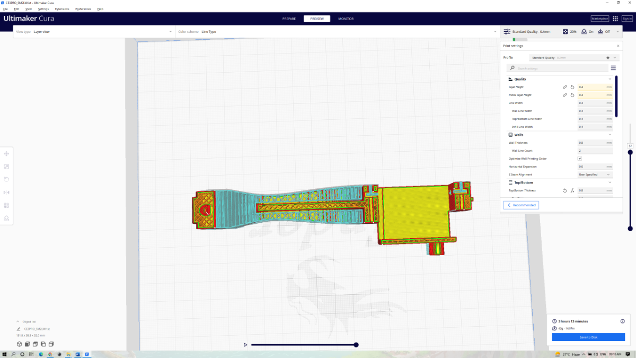636x358 pixels.
Task: Click the link icon beside Initial Layer Height
Action: pos(565,95)
